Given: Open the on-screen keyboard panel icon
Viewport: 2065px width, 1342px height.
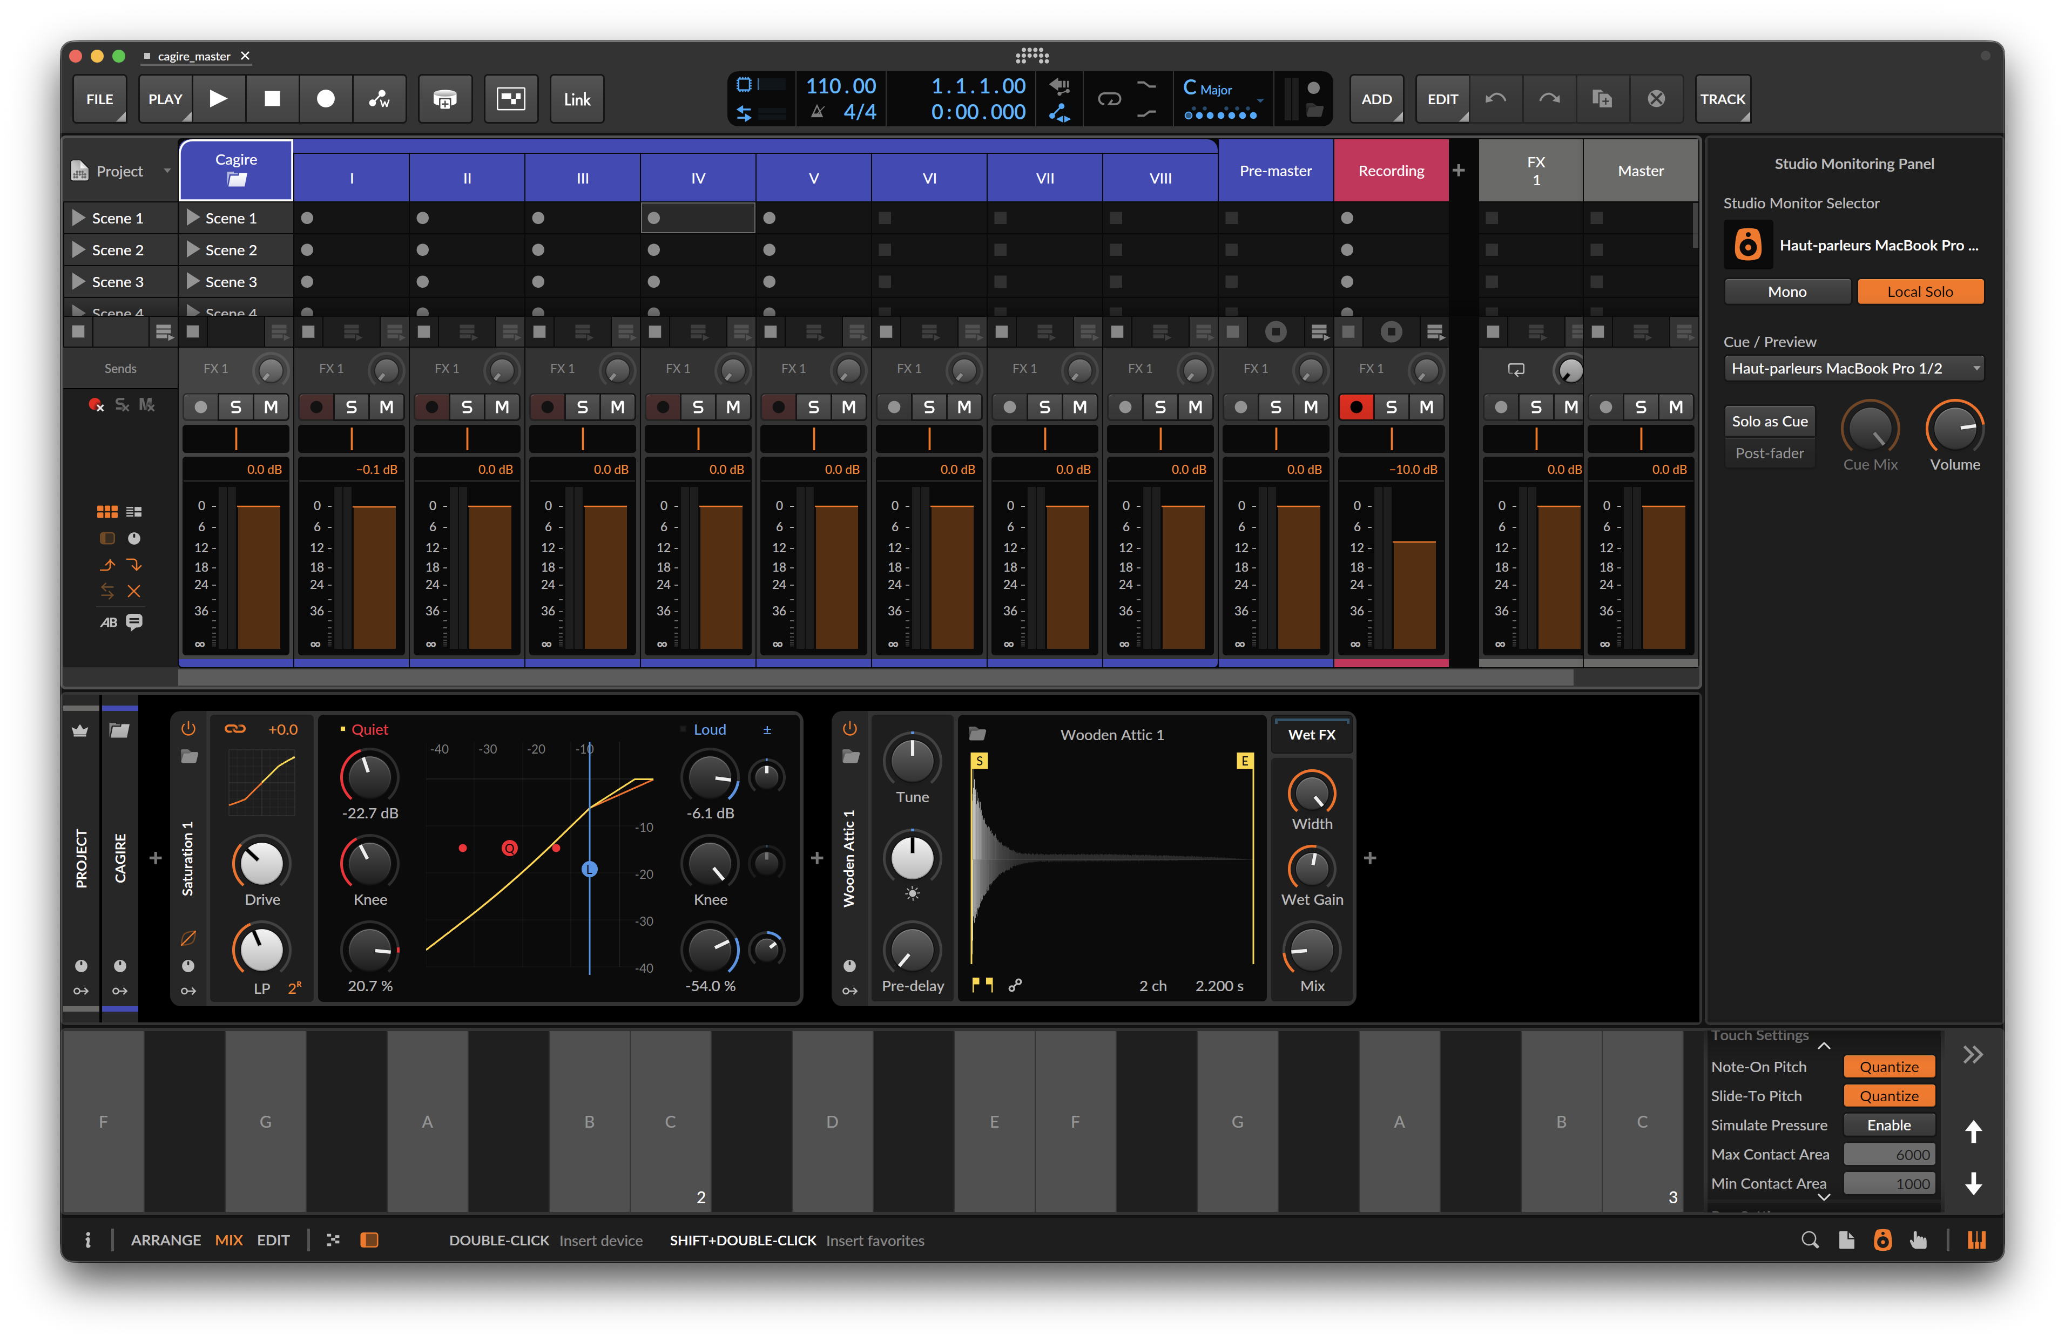Looking at the screenshot, I should [1976, 1239].
